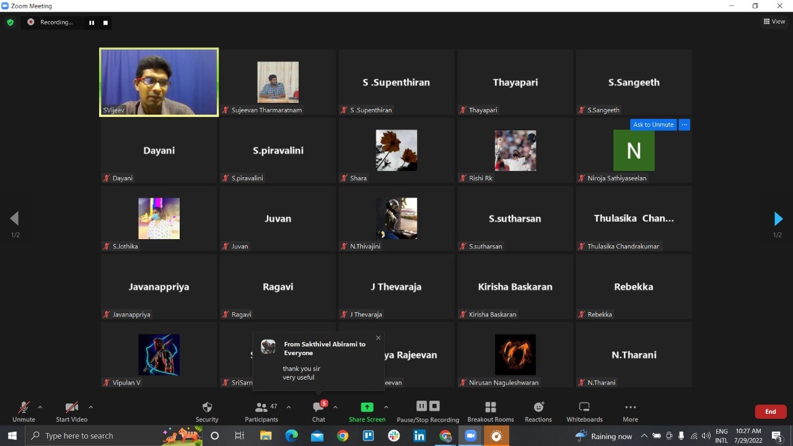The width and height of the screenshot is (793, 446).
Task: Open the Participants panel
Action: [261, 411]
